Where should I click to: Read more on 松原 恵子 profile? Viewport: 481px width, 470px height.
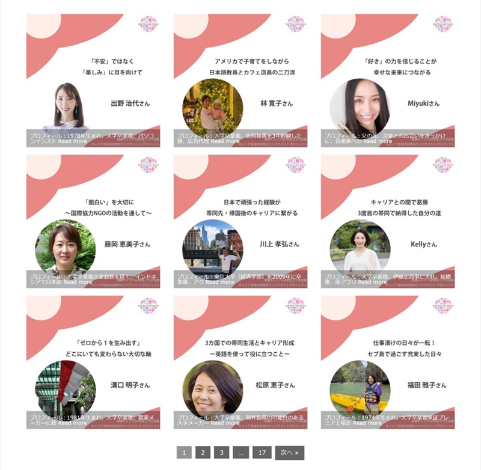click(225, 423)
